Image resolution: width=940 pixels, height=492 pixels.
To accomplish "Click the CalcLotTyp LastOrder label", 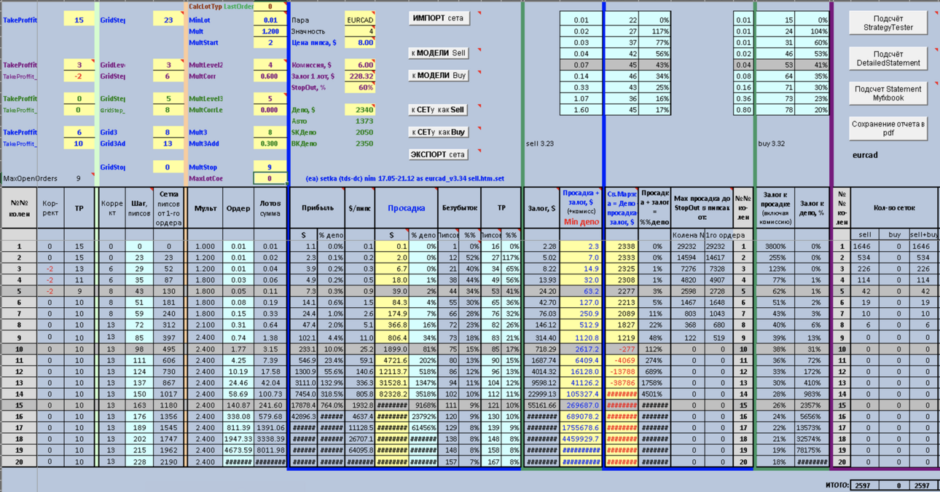I will click(219, 6).
